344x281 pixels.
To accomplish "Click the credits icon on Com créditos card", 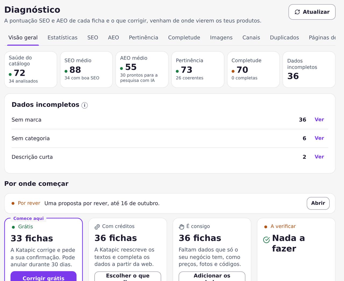I will pyautogui.click(x=97, y=227).
